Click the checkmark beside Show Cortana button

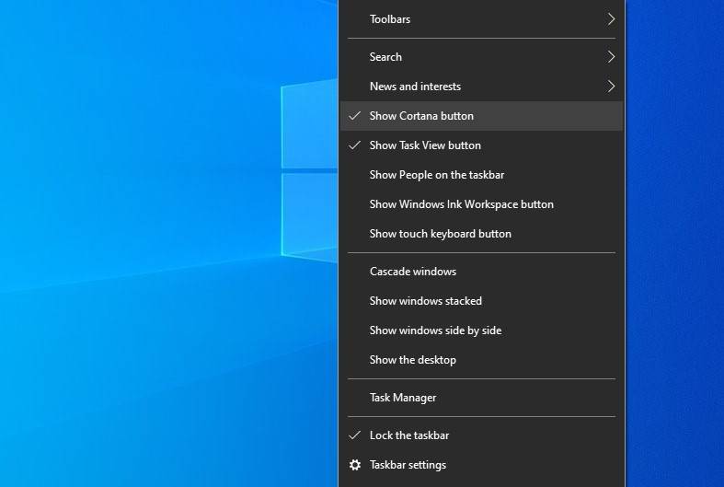(x=354, y=116)
